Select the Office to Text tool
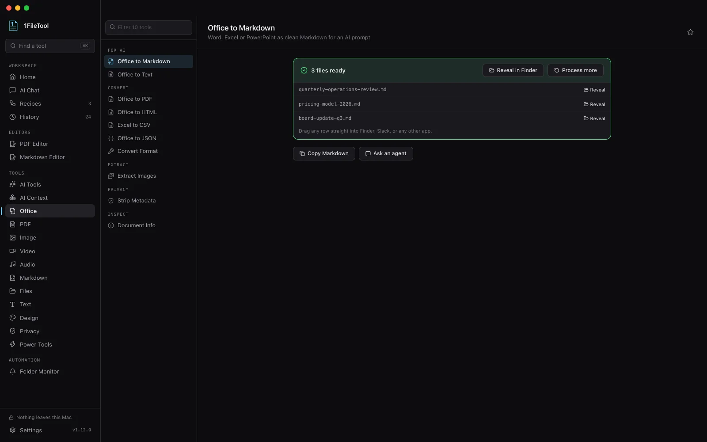707x442 pixels. point(148,74)
